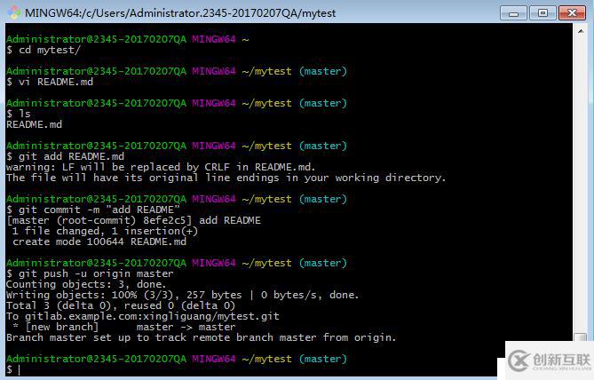Click the '$ git add README.md' command

65,156
